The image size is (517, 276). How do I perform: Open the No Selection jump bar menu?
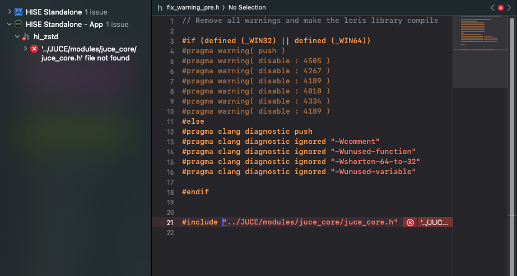point(247,7)
